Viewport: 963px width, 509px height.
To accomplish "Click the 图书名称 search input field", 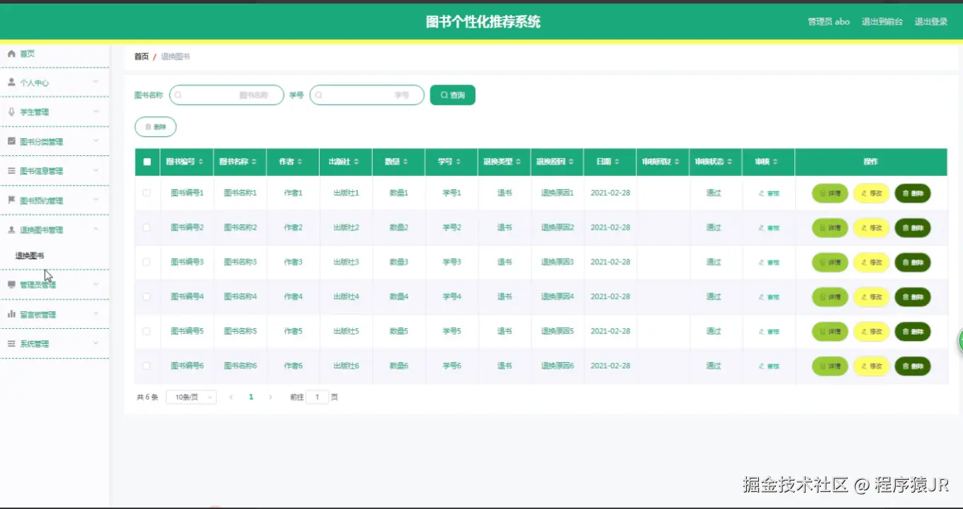I will point(227,95).
